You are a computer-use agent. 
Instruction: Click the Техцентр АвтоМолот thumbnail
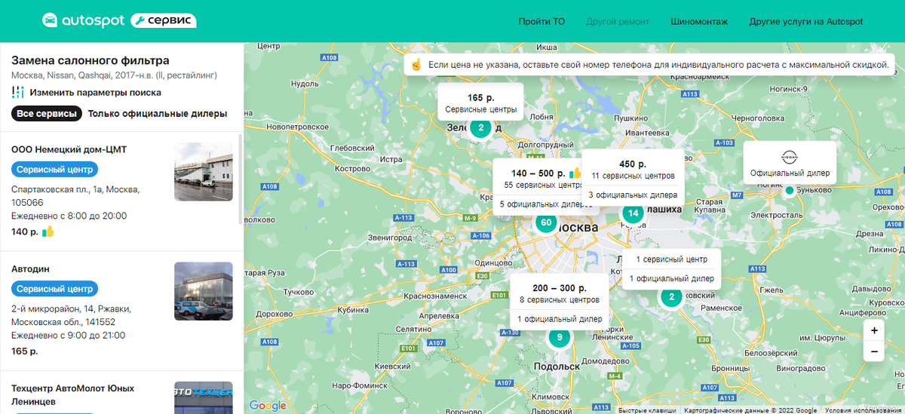pyautogui.click(x=204, y=397)
